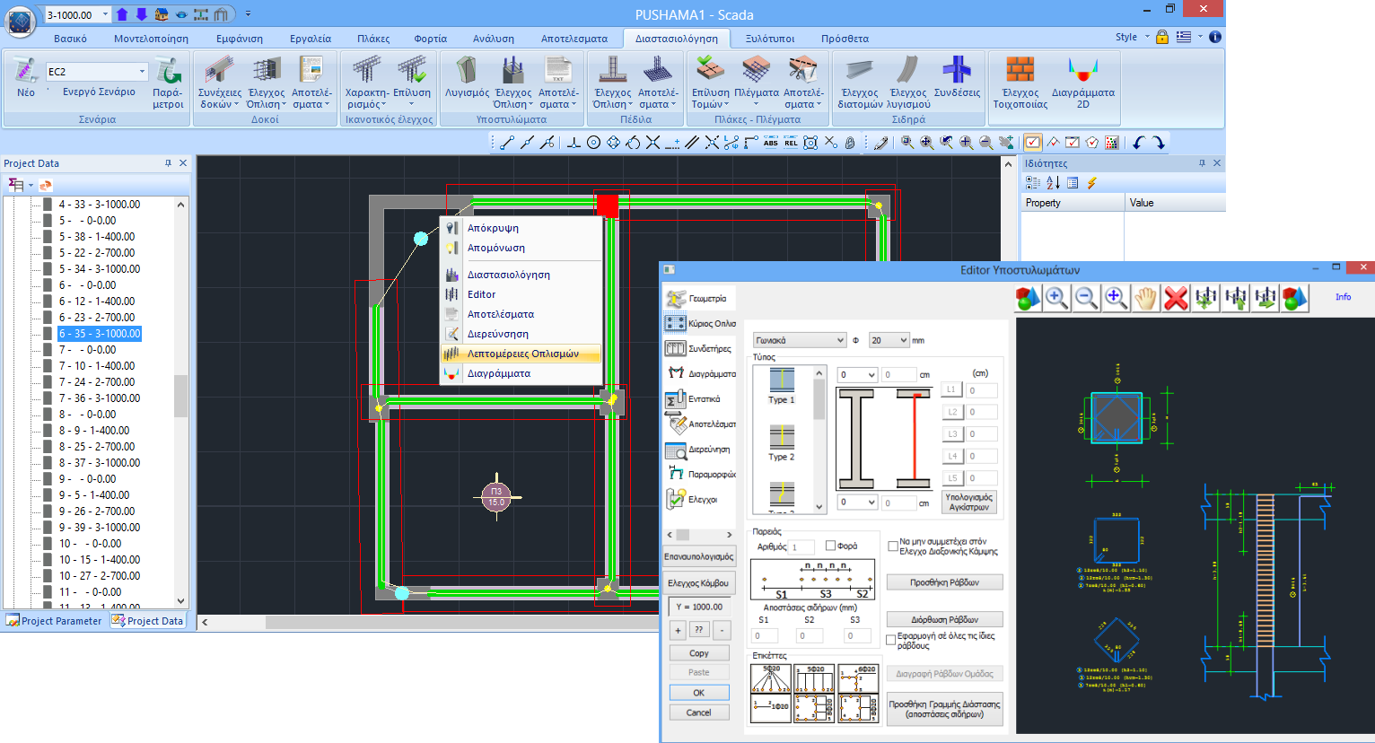The image size is (1375, 743).
Task: Toggle highlighted checkmark button in view toolbar
Action: (x=1033, y=142)
